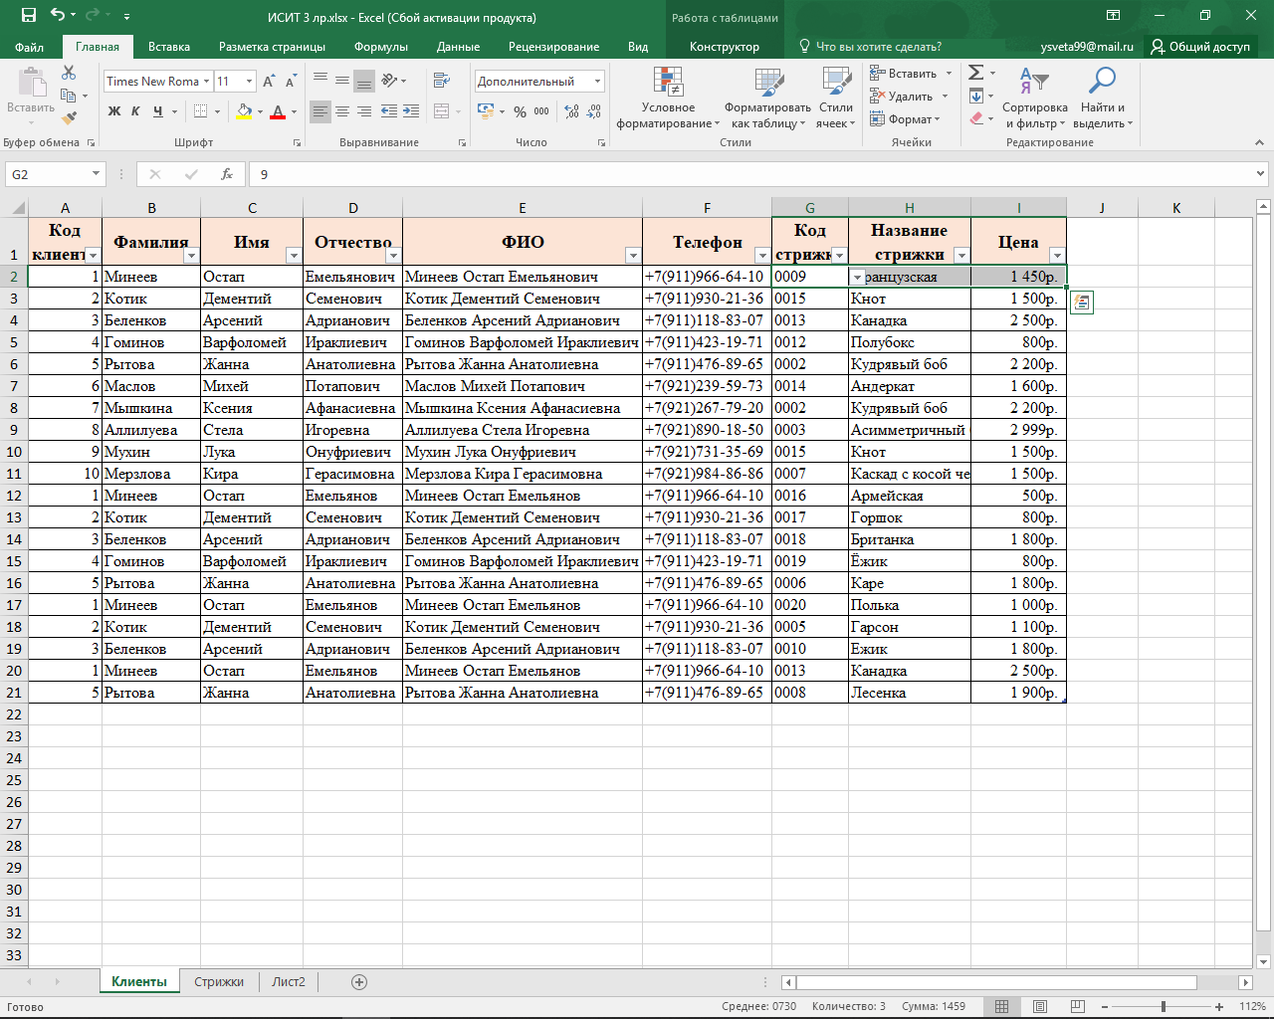
Task: Click the Percent Style icon
Action: [520, 112]
